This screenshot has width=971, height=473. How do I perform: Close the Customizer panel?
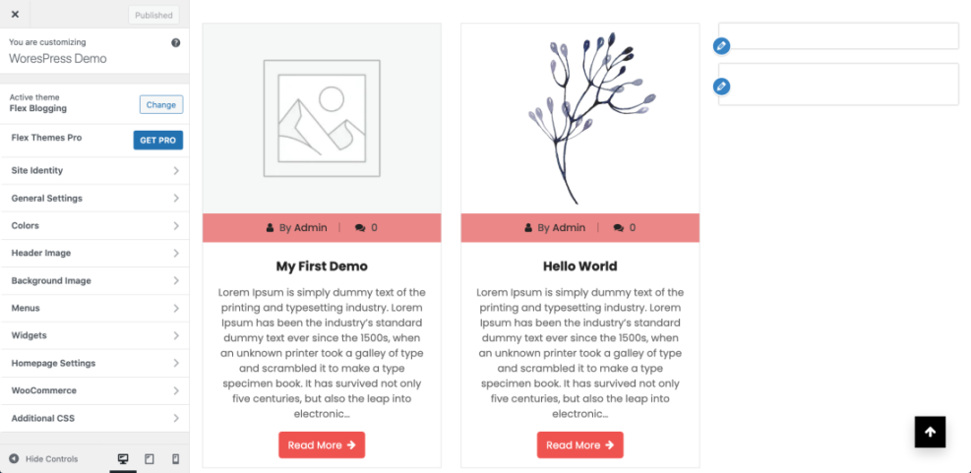15,14
